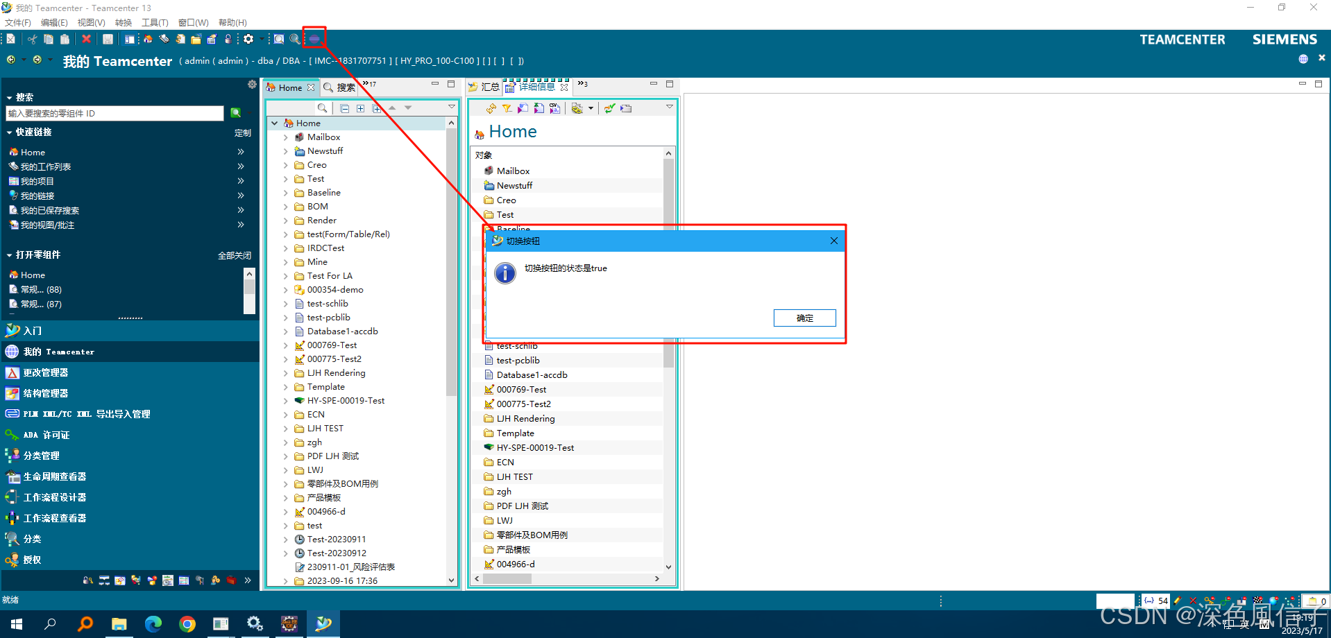Viewport: 1331px width, 638px height.
Task: Open Google Chrome from the taskbar
Action: tap(187, 624)
